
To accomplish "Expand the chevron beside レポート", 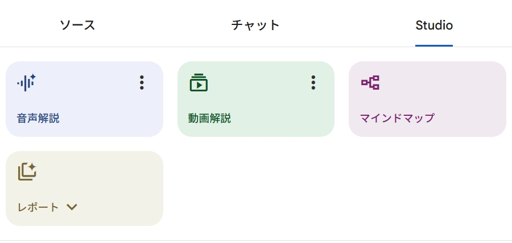I will [72, 207].
